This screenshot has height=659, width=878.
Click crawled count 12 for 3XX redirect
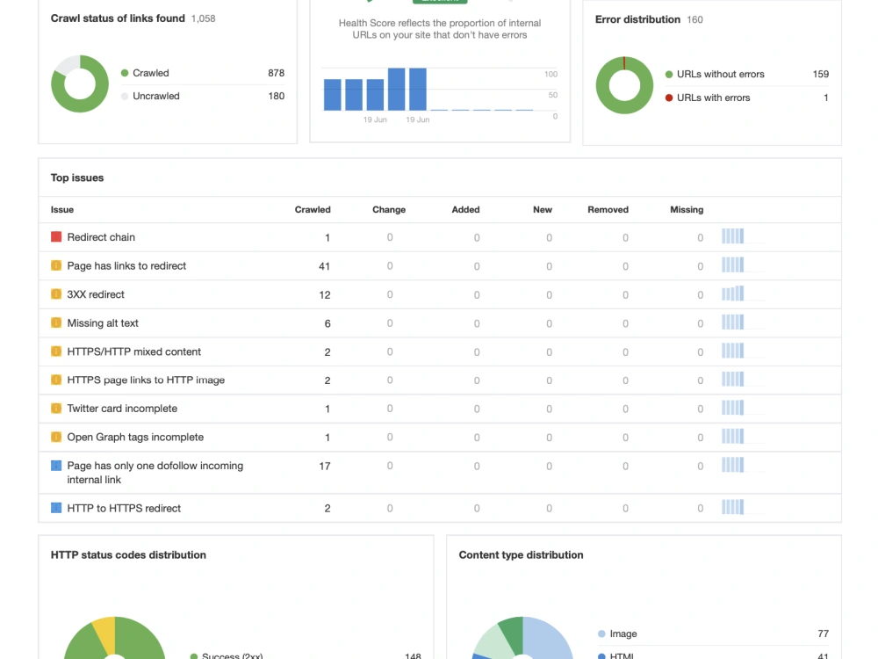pos(325,294)
